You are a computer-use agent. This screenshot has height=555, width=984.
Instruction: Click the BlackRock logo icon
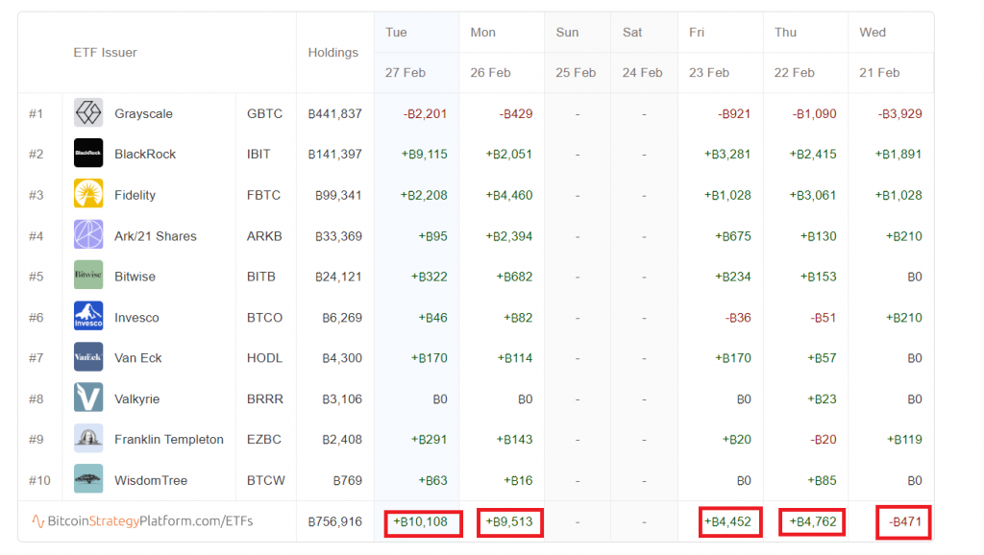click(88, 154)
